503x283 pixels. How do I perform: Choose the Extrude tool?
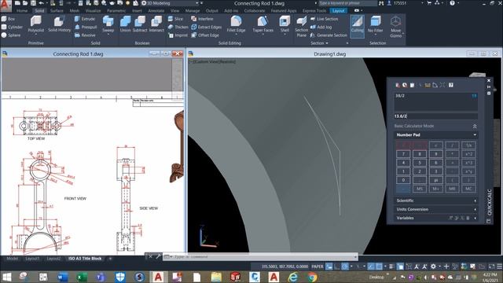coord(85,19)
